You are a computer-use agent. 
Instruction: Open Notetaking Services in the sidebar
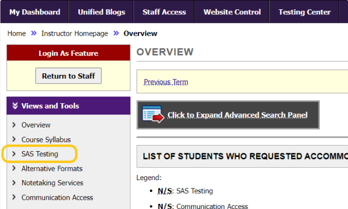tap(53, 183)
